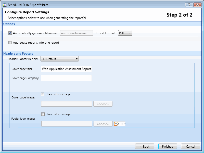Toggle Use custom image for footer logo
The width and height of the screenshot is (204, 153).
point(43,114)
